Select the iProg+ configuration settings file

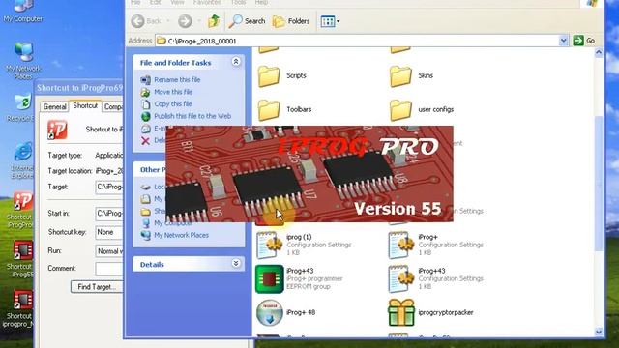[435, 245]
